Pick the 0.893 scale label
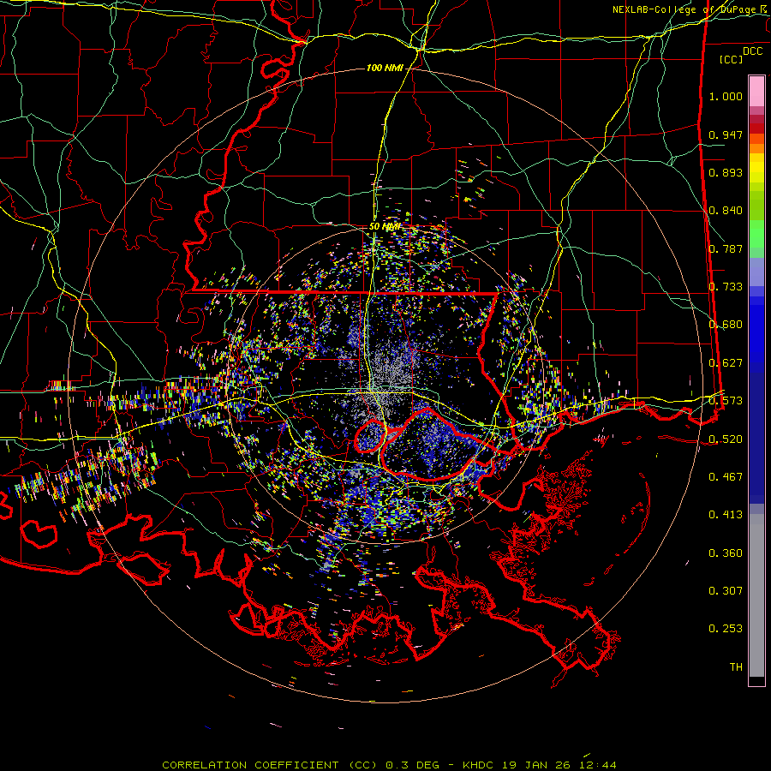 coord(726,172)
